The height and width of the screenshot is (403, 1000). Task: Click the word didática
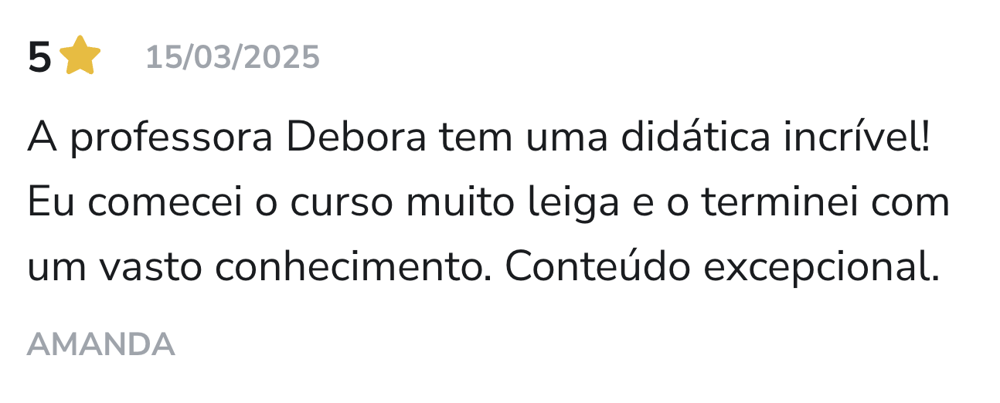point(696,139)
